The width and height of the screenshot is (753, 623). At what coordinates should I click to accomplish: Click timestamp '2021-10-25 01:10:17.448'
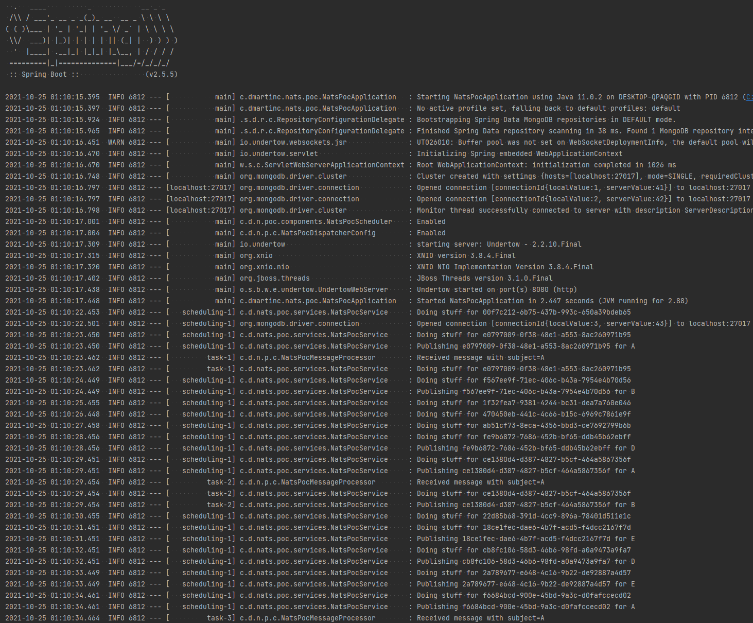click(x=52, y=301)
